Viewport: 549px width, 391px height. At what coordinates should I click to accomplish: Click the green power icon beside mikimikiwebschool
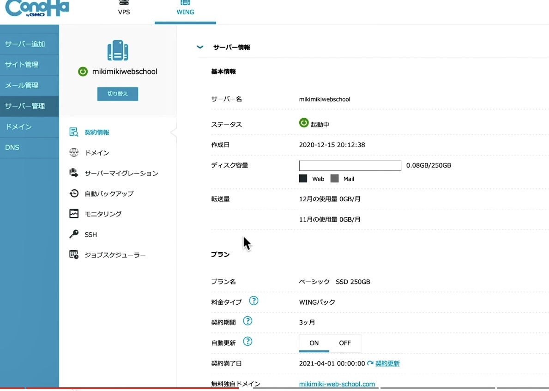point(83,72)
